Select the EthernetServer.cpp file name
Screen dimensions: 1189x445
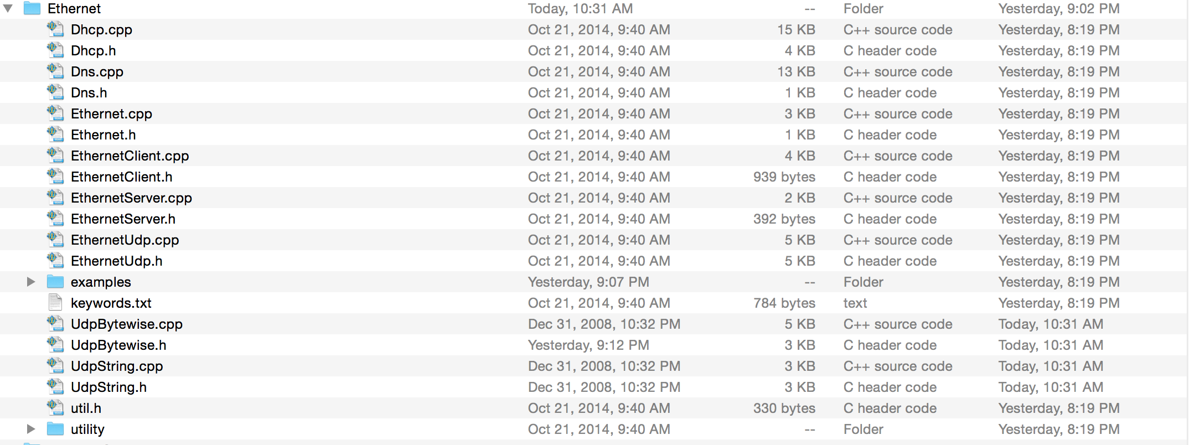click(x=131, y=198)
